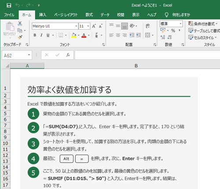Copy selection with the copy icon
Image resolution: width=220 pixels, height=189 pixels.
point(20,30)
